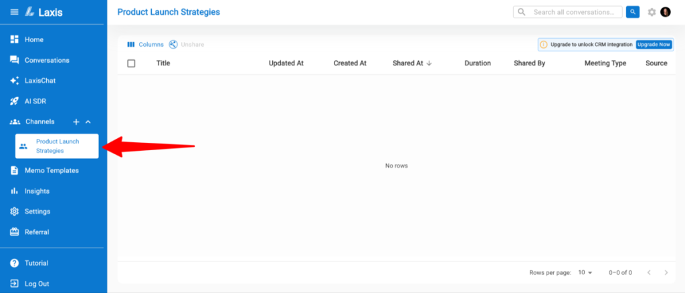Open LaxisChat from the sidebar
The image size is (685, 293).
click(41, 81)
